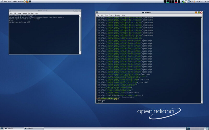
Task: Maximize the left Terminal window
Action: pyautogui.click(x=77, y=10)
